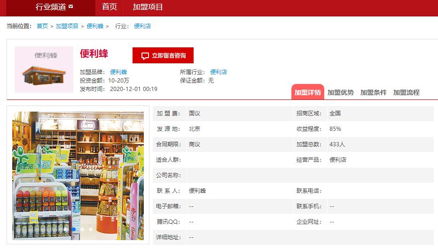This screenshot has width=438, height=250.
Task: Click the 腾讯QQ label
Action: (x=168, y=222)
